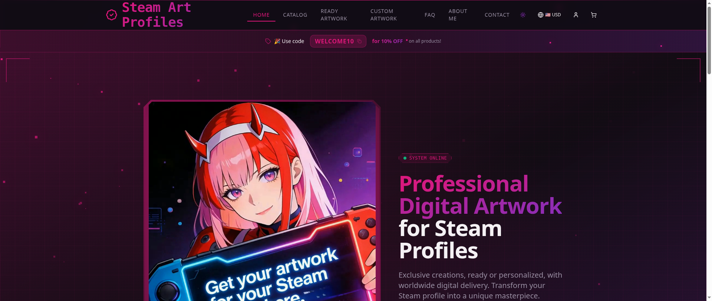
Task: Click the Steam Art Profiles site title
Action: [156, 15]
